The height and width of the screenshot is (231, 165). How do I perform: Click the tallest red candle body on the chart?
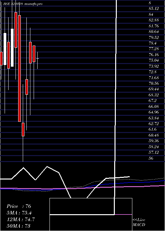coord(19,68)
